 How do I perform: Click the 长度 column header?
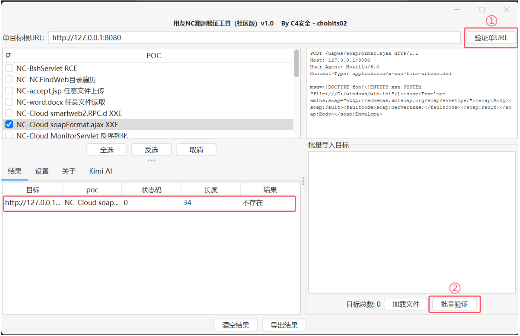point(211,190)
